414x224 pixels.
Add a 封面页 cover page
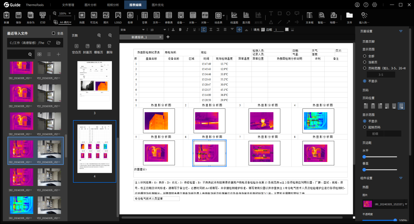click(x=88, y=46)
